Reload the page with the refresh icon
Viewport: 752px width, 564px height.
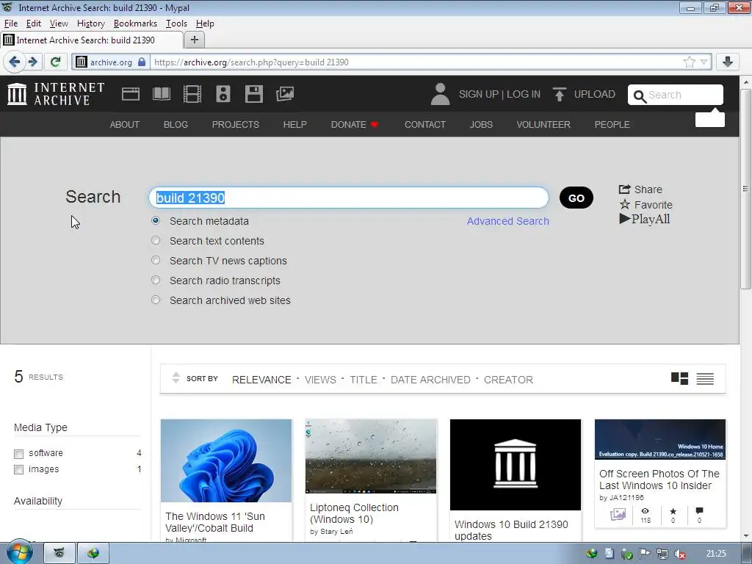[56, 62]
